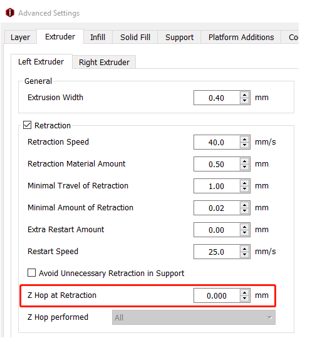Decrease Retraction Speed with down arrow
Image resolution: width=310 pixels, height=338 pixels.
pyautogui.click(x=245, y=145)
